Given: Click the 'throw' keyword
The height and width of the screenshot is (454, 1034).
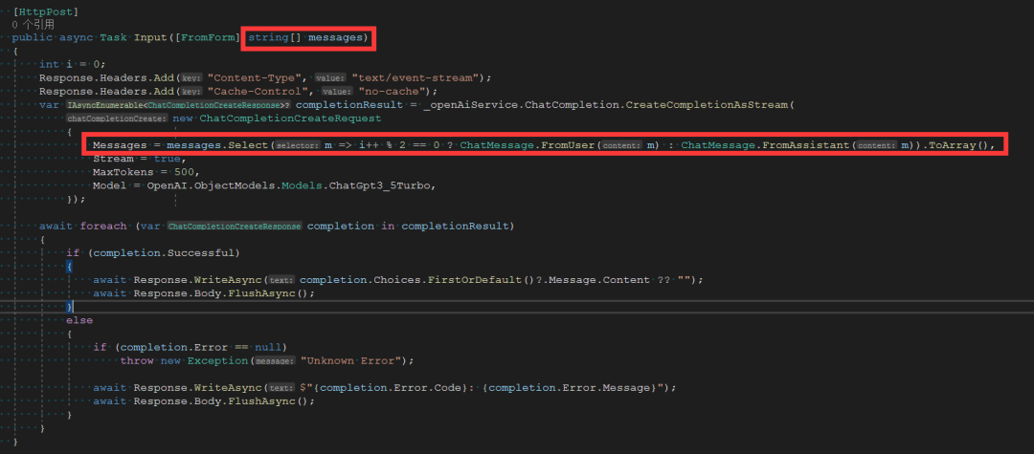Looking at the screenshot, I should pyautogui.click(x=137, y=360).
